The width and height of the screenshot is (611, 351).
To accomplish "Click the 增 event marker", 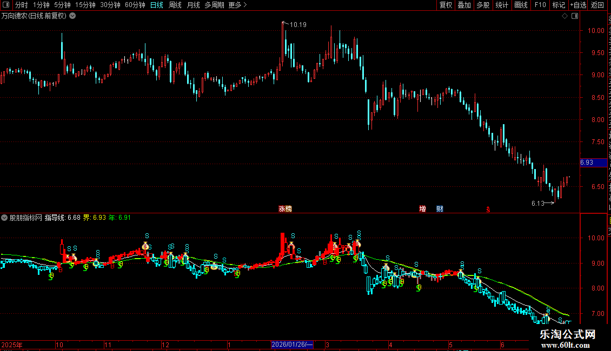I will 422,209.
